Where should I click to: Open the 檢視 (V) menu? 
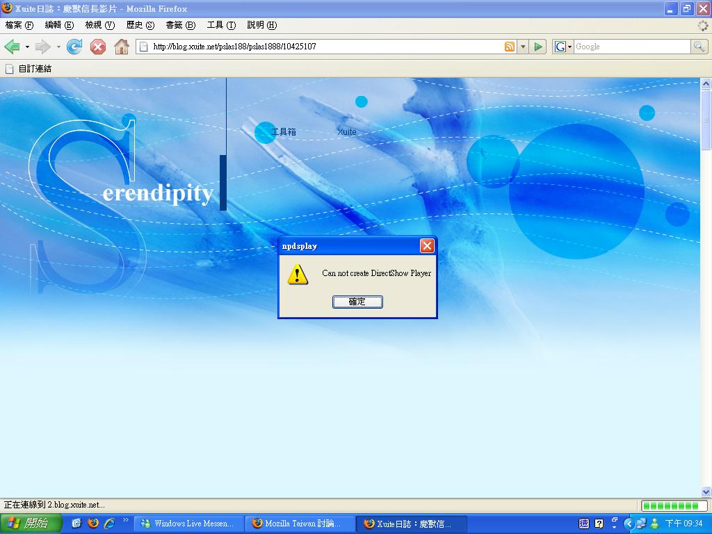point(100,25)
